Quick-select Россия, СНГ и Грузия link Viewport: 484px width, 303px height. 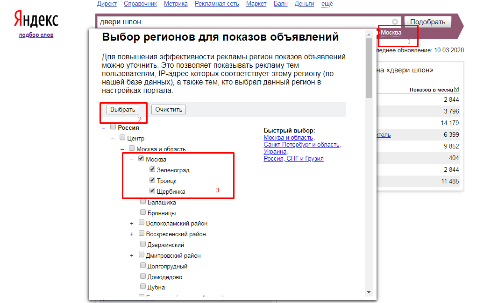tap(293, 159)
